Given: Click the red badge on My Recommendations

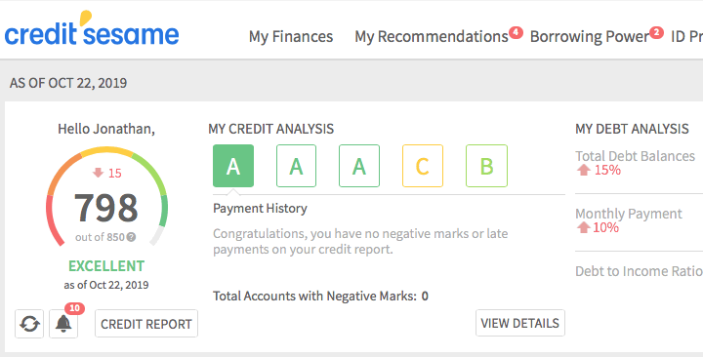Looking at the screenshot, I should 516,33.
